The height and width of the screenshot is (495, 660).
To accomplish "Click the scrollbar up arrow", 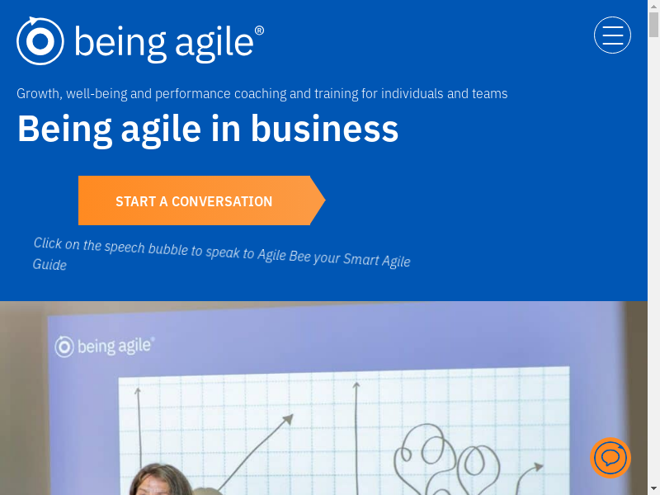I will (653, 5).
